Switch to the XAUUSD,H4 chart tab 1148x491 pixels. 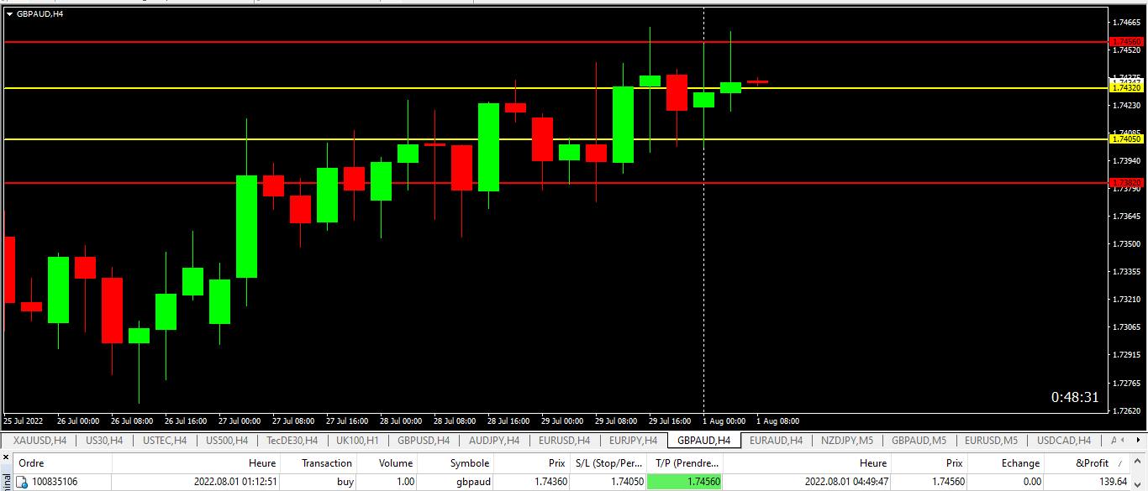[39, 440]
